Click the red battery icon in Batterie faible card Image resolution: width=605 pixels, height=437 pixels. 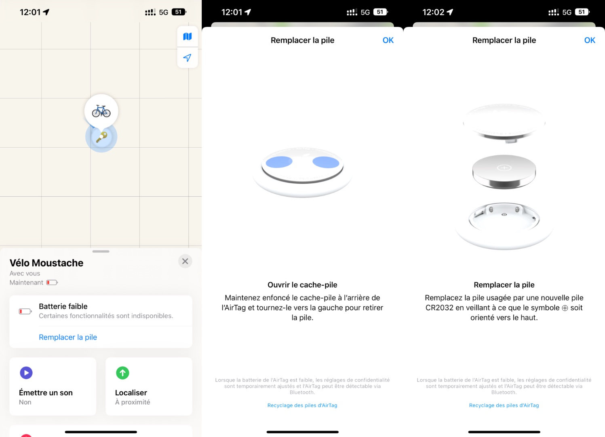(x=25, y=311)
